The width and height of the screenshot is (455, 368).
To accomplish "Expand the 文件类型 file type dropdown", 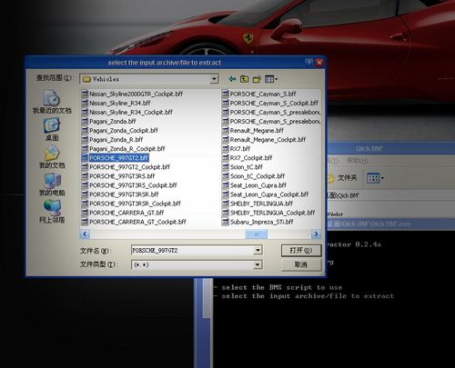I will (x=258, y=264).
